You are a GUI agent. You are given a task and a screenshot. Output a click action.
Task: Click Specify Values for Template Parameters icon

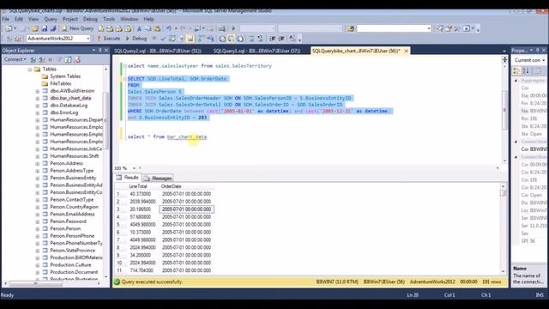pyautogui.click(x=293, y=38)
